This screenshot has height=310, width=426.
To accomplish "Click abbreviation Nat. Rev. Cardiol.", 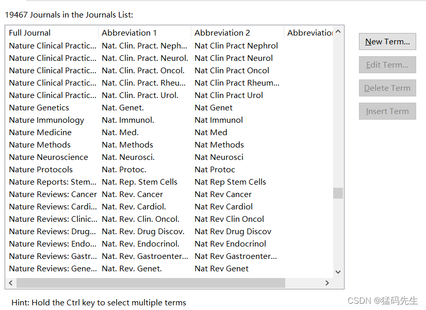I will [x=134, y=207].
